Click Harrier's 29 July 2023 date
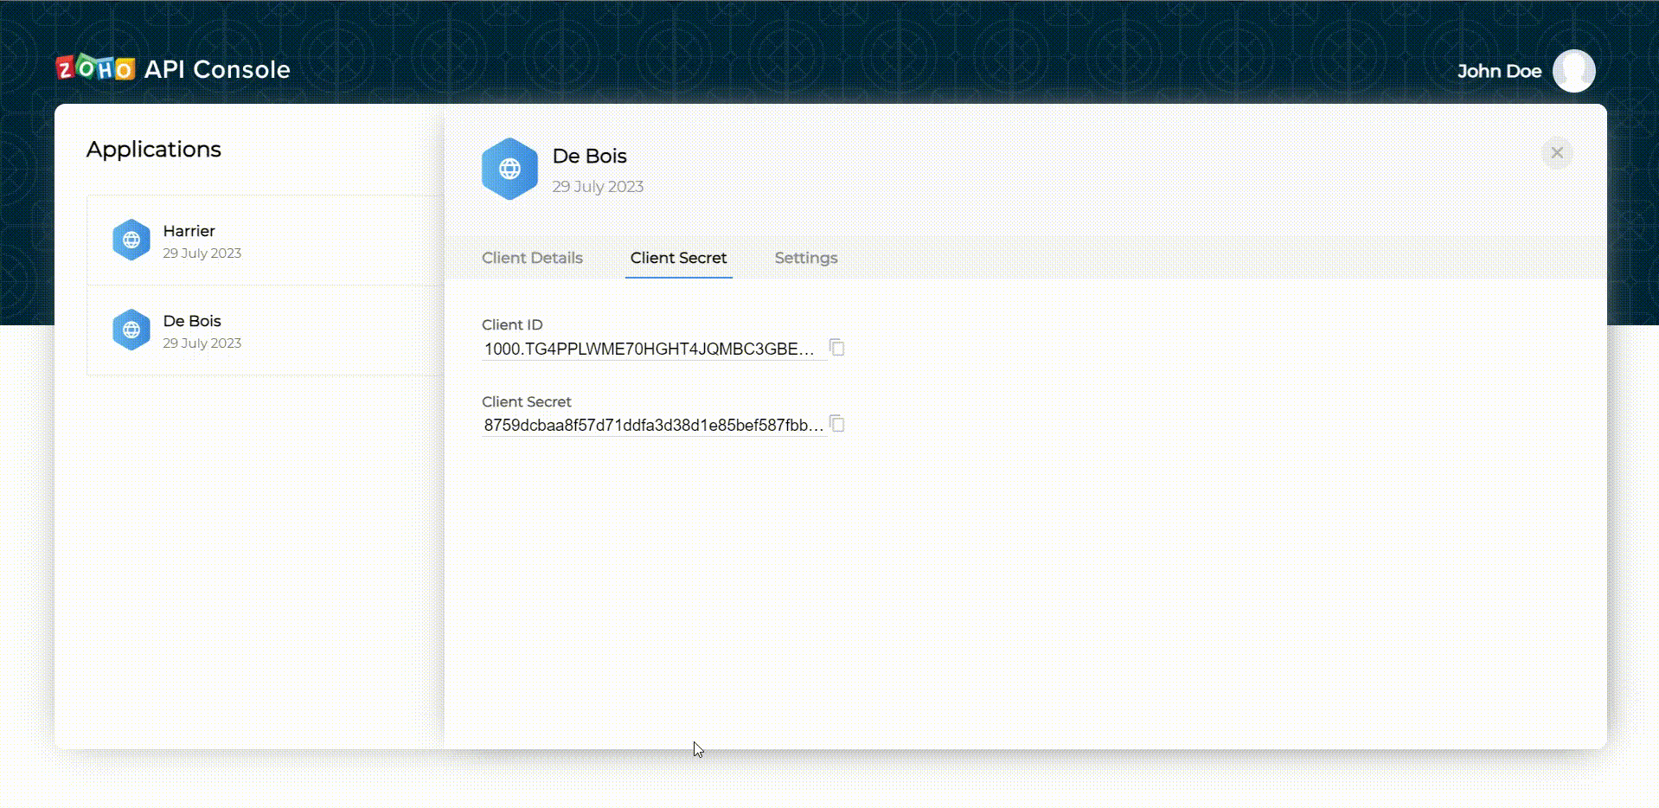Screen dimensions: 1659x808 (x=202, y=253)
